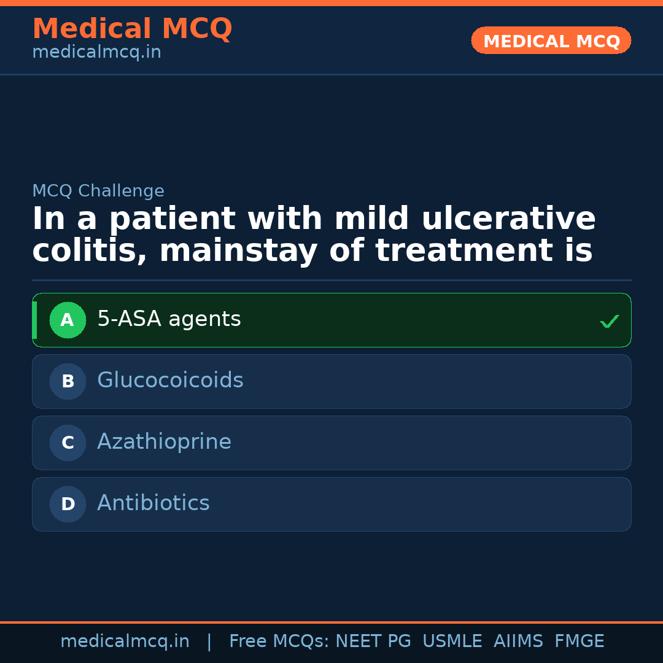
Task: Open the medicalmcq.in link in the footer
Action: pyautogui.click(x=125, y=642)
